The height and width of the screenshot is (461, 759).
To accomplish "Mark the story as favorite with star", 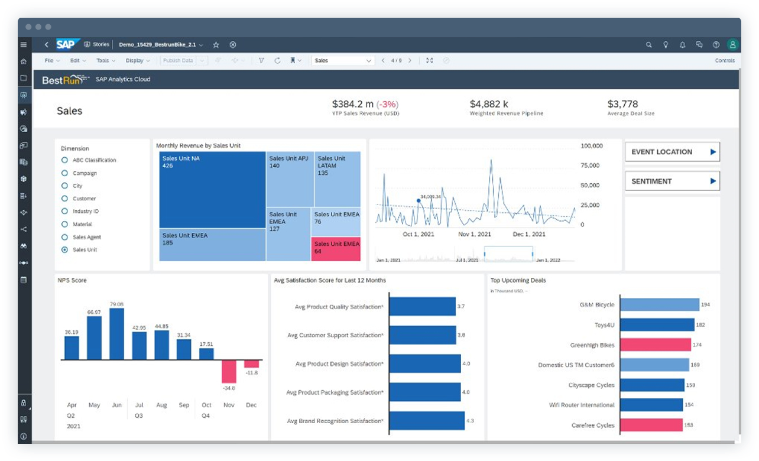I will 216,44.
